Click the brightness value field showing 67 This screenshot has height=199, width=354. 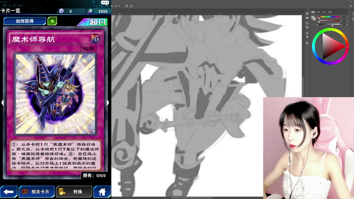point(343,25)
